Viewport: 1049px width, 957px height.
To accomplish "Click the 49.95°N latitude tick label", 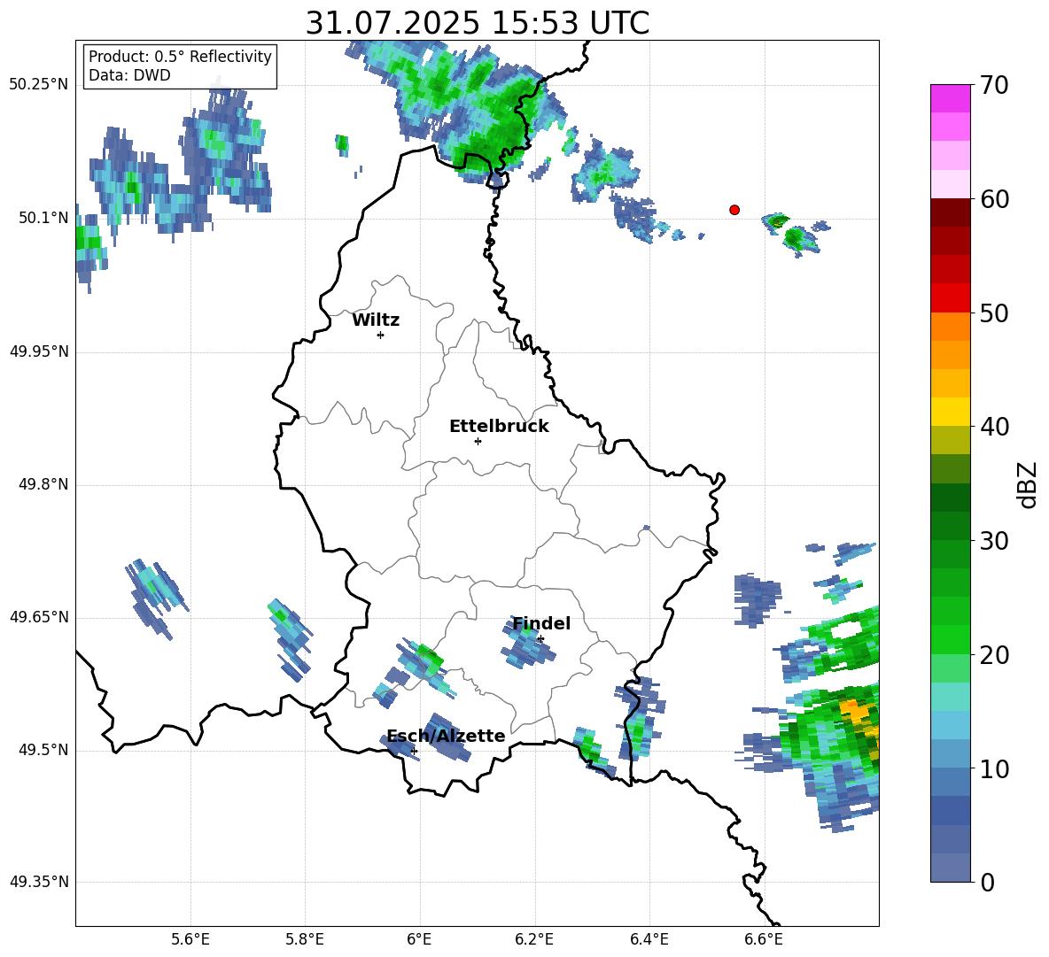I will click(x=39, y=351).
